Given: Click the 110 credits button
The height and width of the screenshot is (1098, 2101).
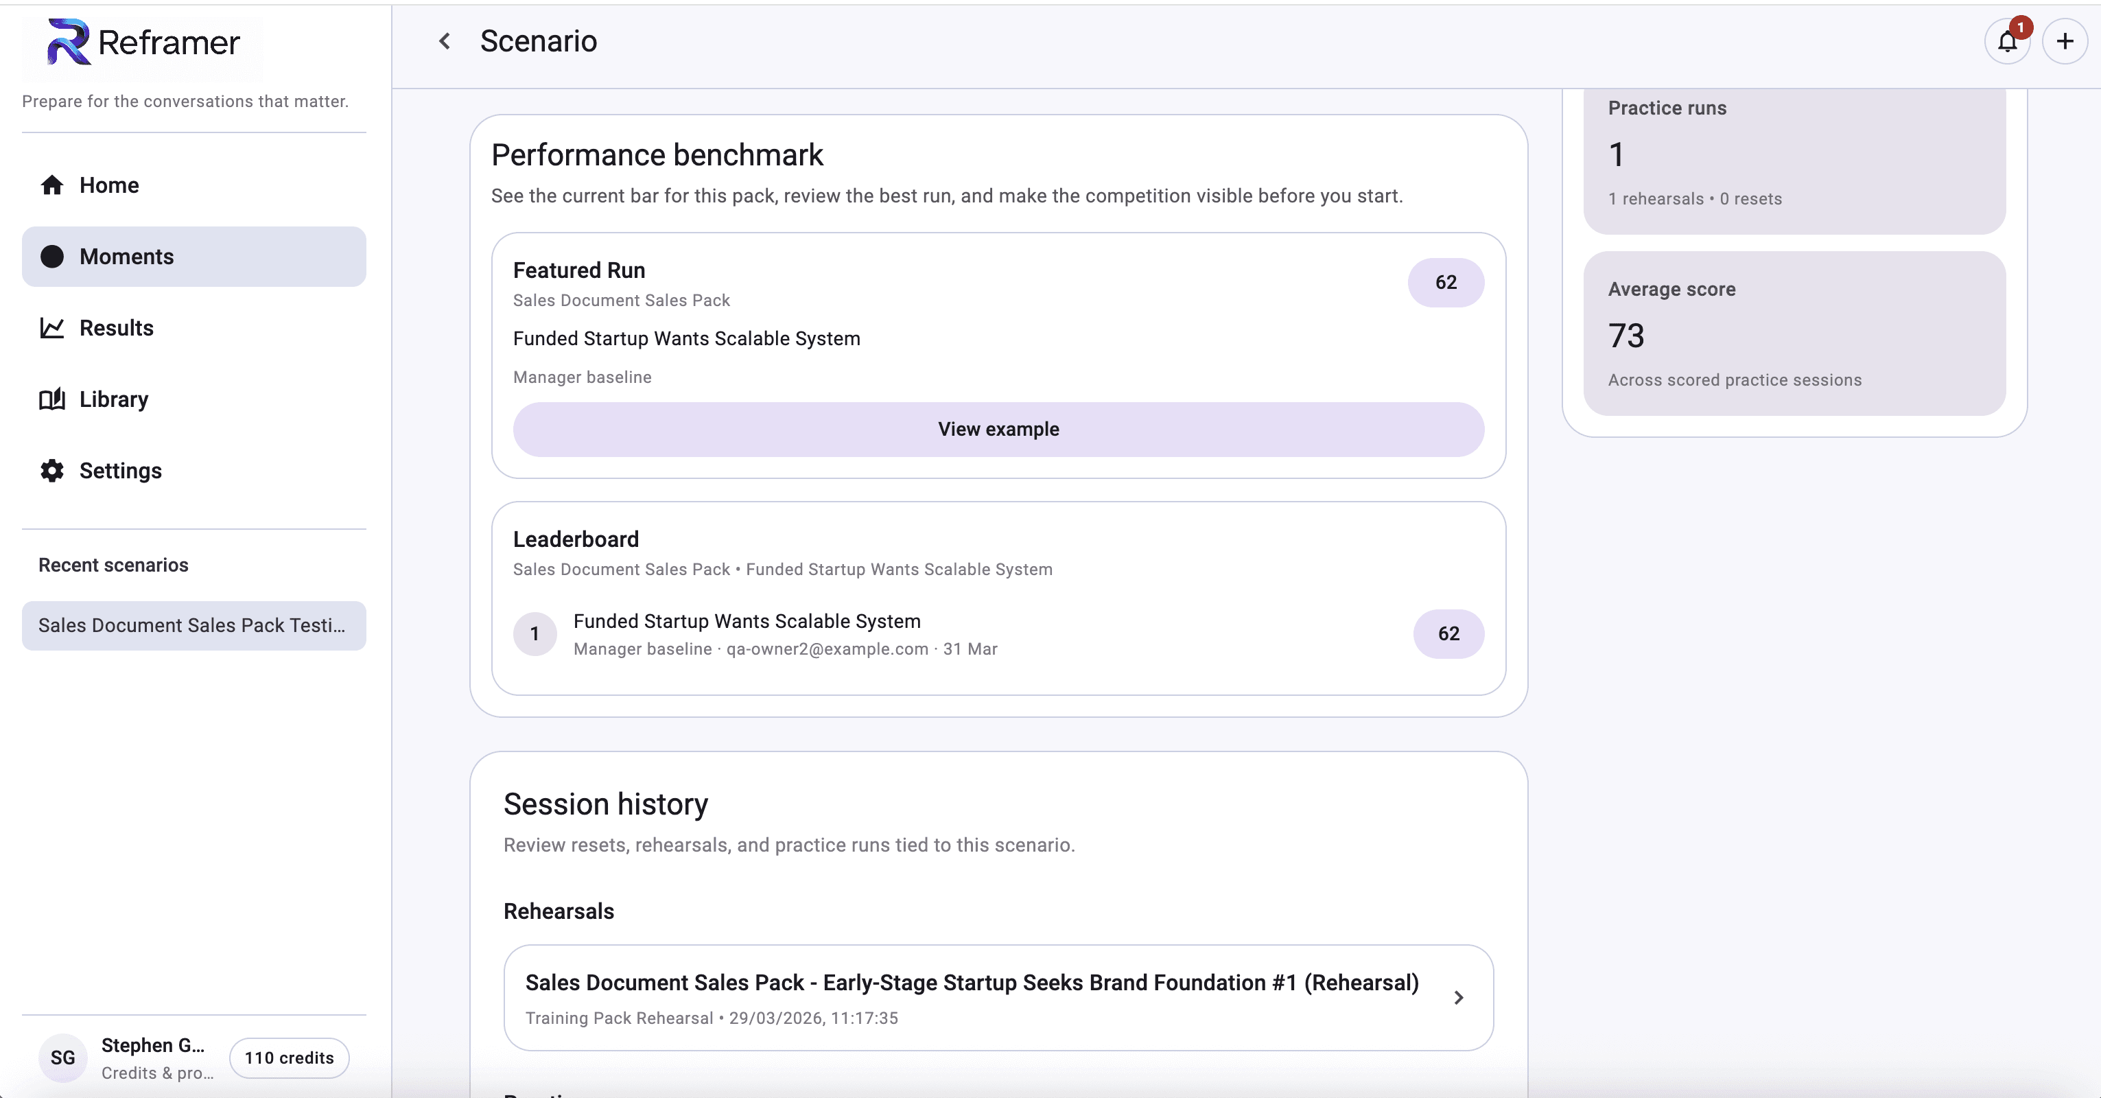Looking at the screenshot, I should coord(289,1058).
